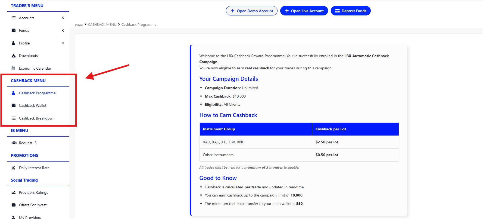The height and width of the screenshot is (219, 483).
Task: Expand the Funds submenu chevron
Action: 63,30
